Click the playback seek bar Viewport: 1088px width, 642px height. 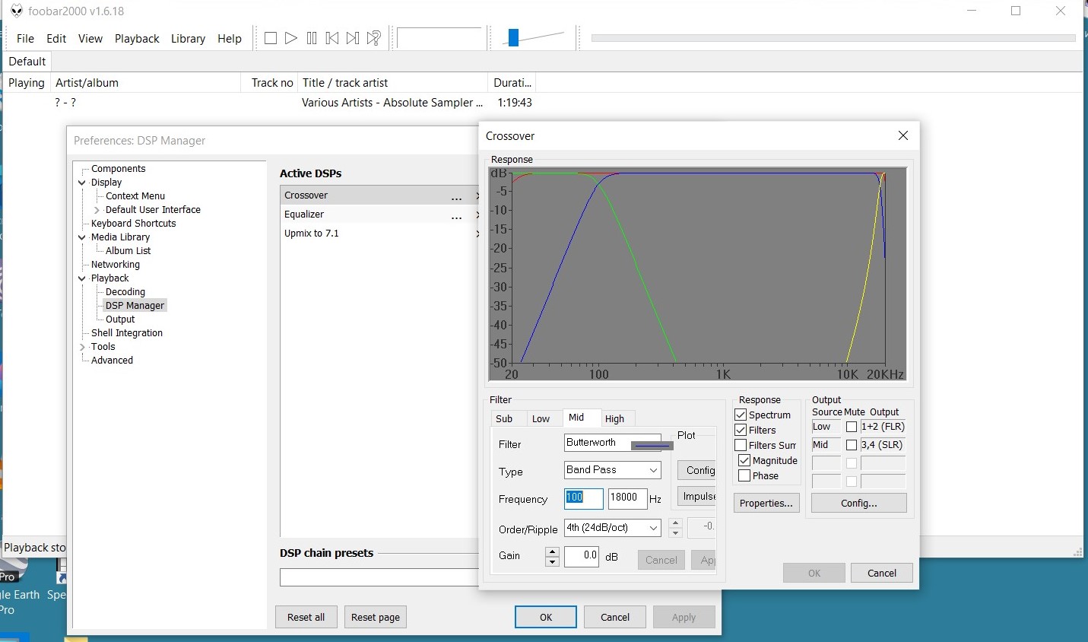click(x=833, y=37)
